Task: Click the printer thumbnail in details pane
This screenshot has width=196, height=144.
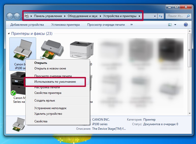Action: point(19,125)
